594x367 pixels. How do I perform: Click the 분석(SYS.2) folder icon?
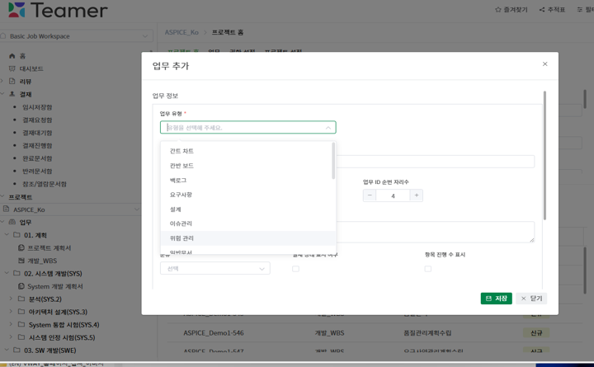pyautogui.click(x=21, y=299)
